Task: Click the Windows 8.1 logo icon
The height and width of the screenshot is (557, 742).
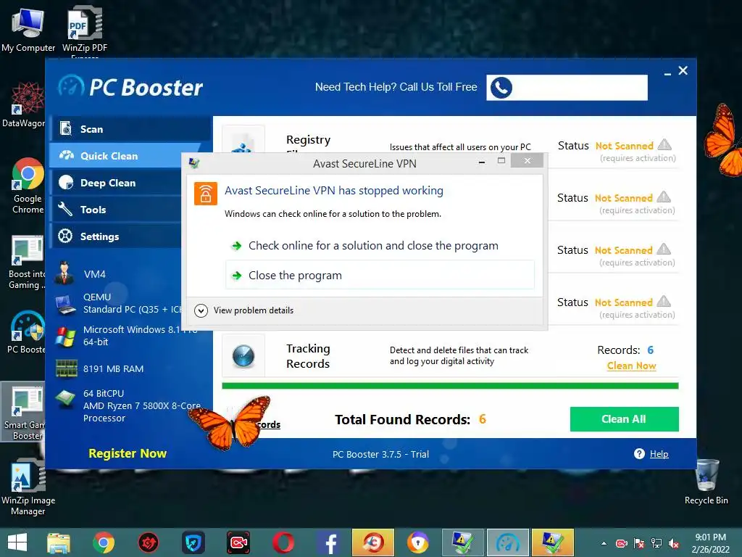Action: pos(65,337)
